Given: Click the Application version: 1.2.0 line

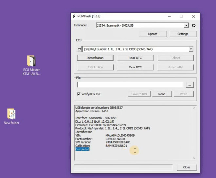Looking at the screenshot, I should pyautogui.click(x=92, y=111).
